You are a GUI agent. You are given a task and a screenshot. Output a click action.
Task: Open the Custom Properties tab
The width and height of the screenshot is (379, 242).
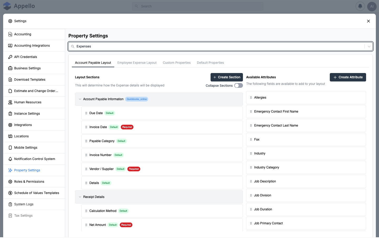point(177,63)
